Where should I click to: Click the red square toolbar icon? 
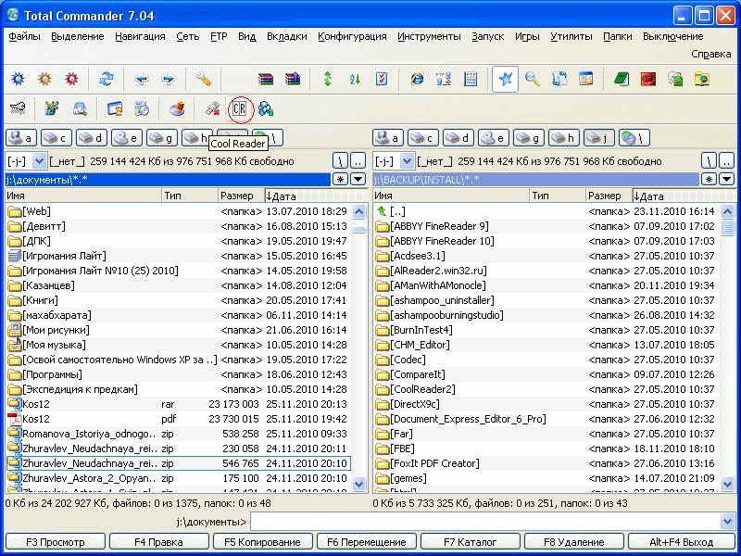(x=648, y=79)
